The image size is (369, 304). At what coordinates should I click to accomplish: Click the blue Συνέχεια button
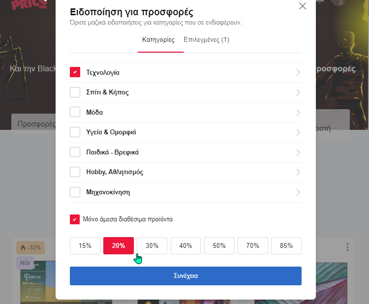tap(185, 276)
